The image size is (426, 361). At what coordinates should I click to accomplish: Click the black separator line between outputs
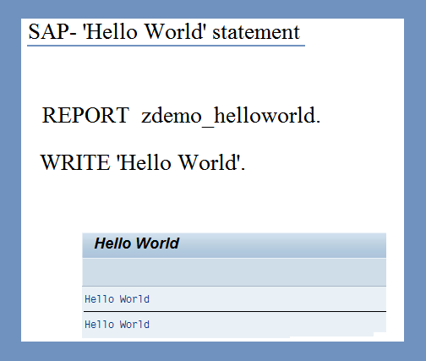235,312
